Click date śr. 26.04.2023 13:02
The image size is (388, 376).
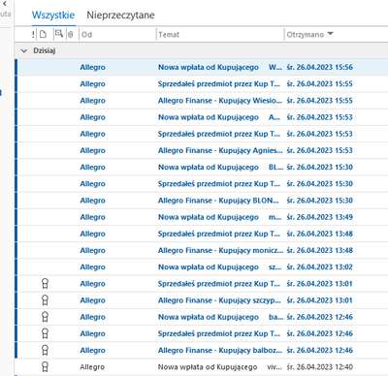tap(320, 267)
